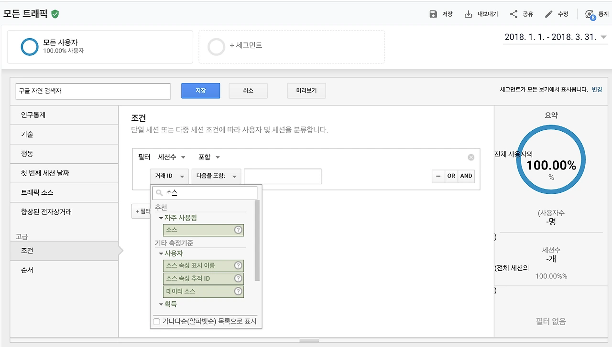Open the date range dropdown
This screenshot has height=347, width=612.
click(x=555, y=37)
